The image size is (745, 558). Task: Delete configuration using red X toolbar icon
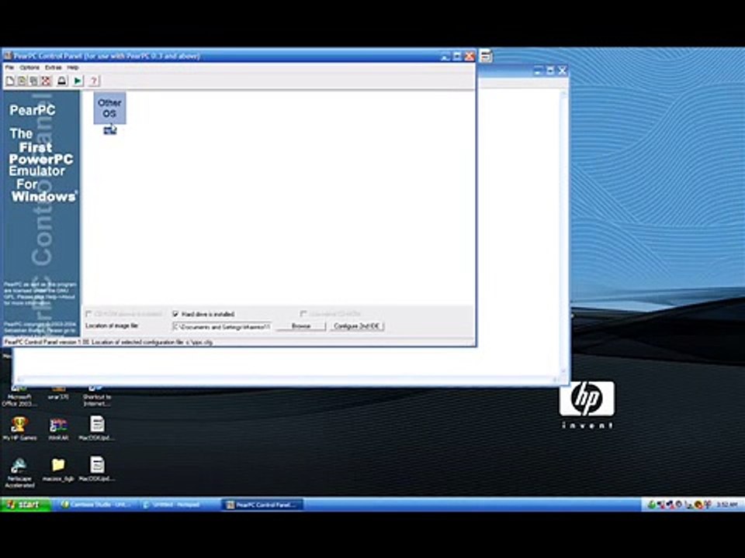click(46, 81)
